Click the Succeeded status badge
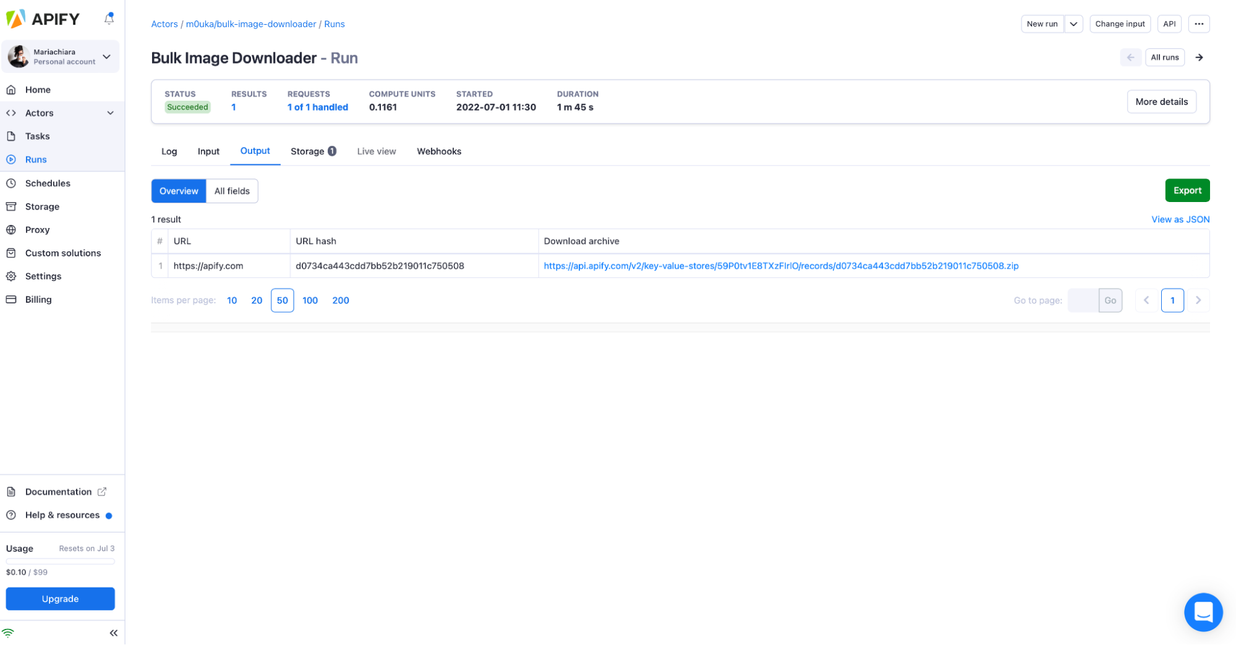1236x645 pixels. point(187,107)
